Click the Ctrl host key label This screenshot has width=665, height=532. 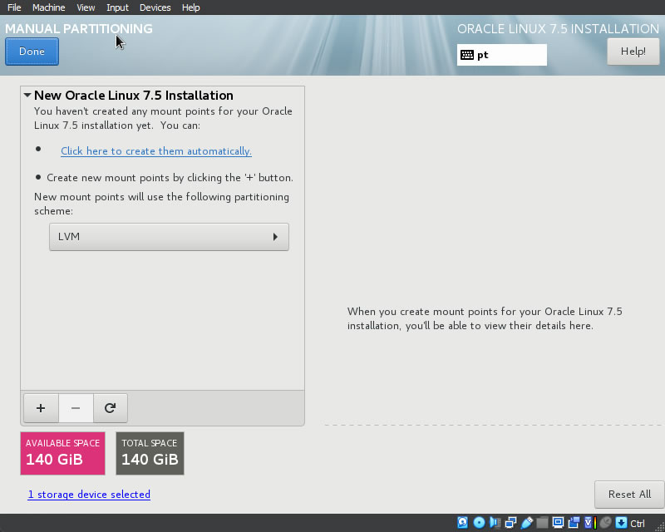tap(638, 523)
